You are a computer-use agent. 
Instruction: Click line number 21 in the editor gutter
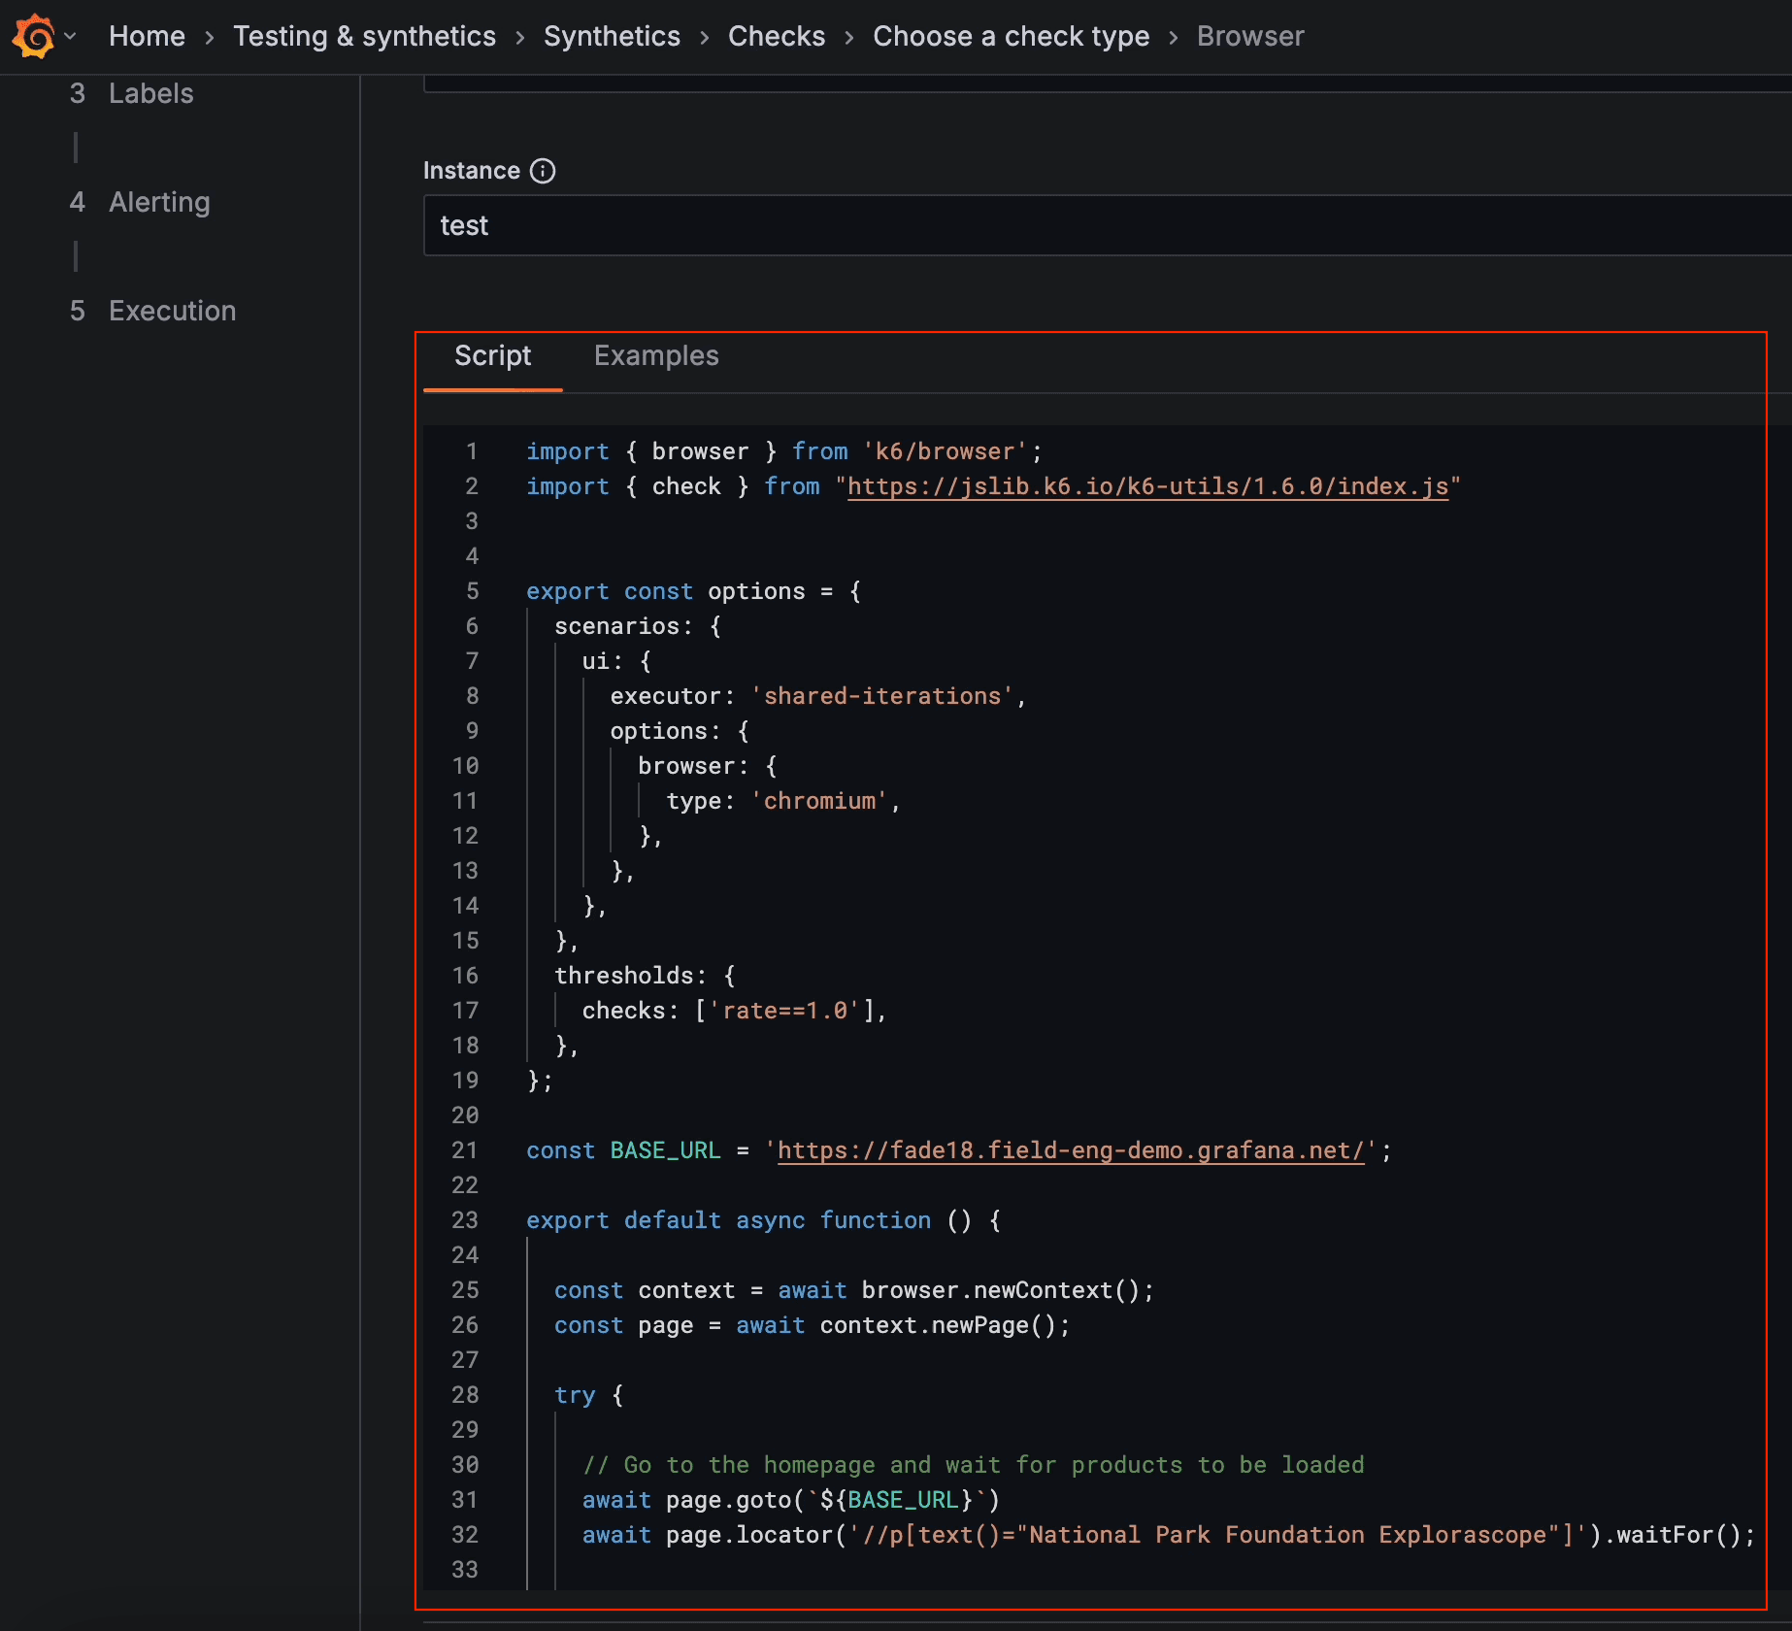(x=465, y=1150)
